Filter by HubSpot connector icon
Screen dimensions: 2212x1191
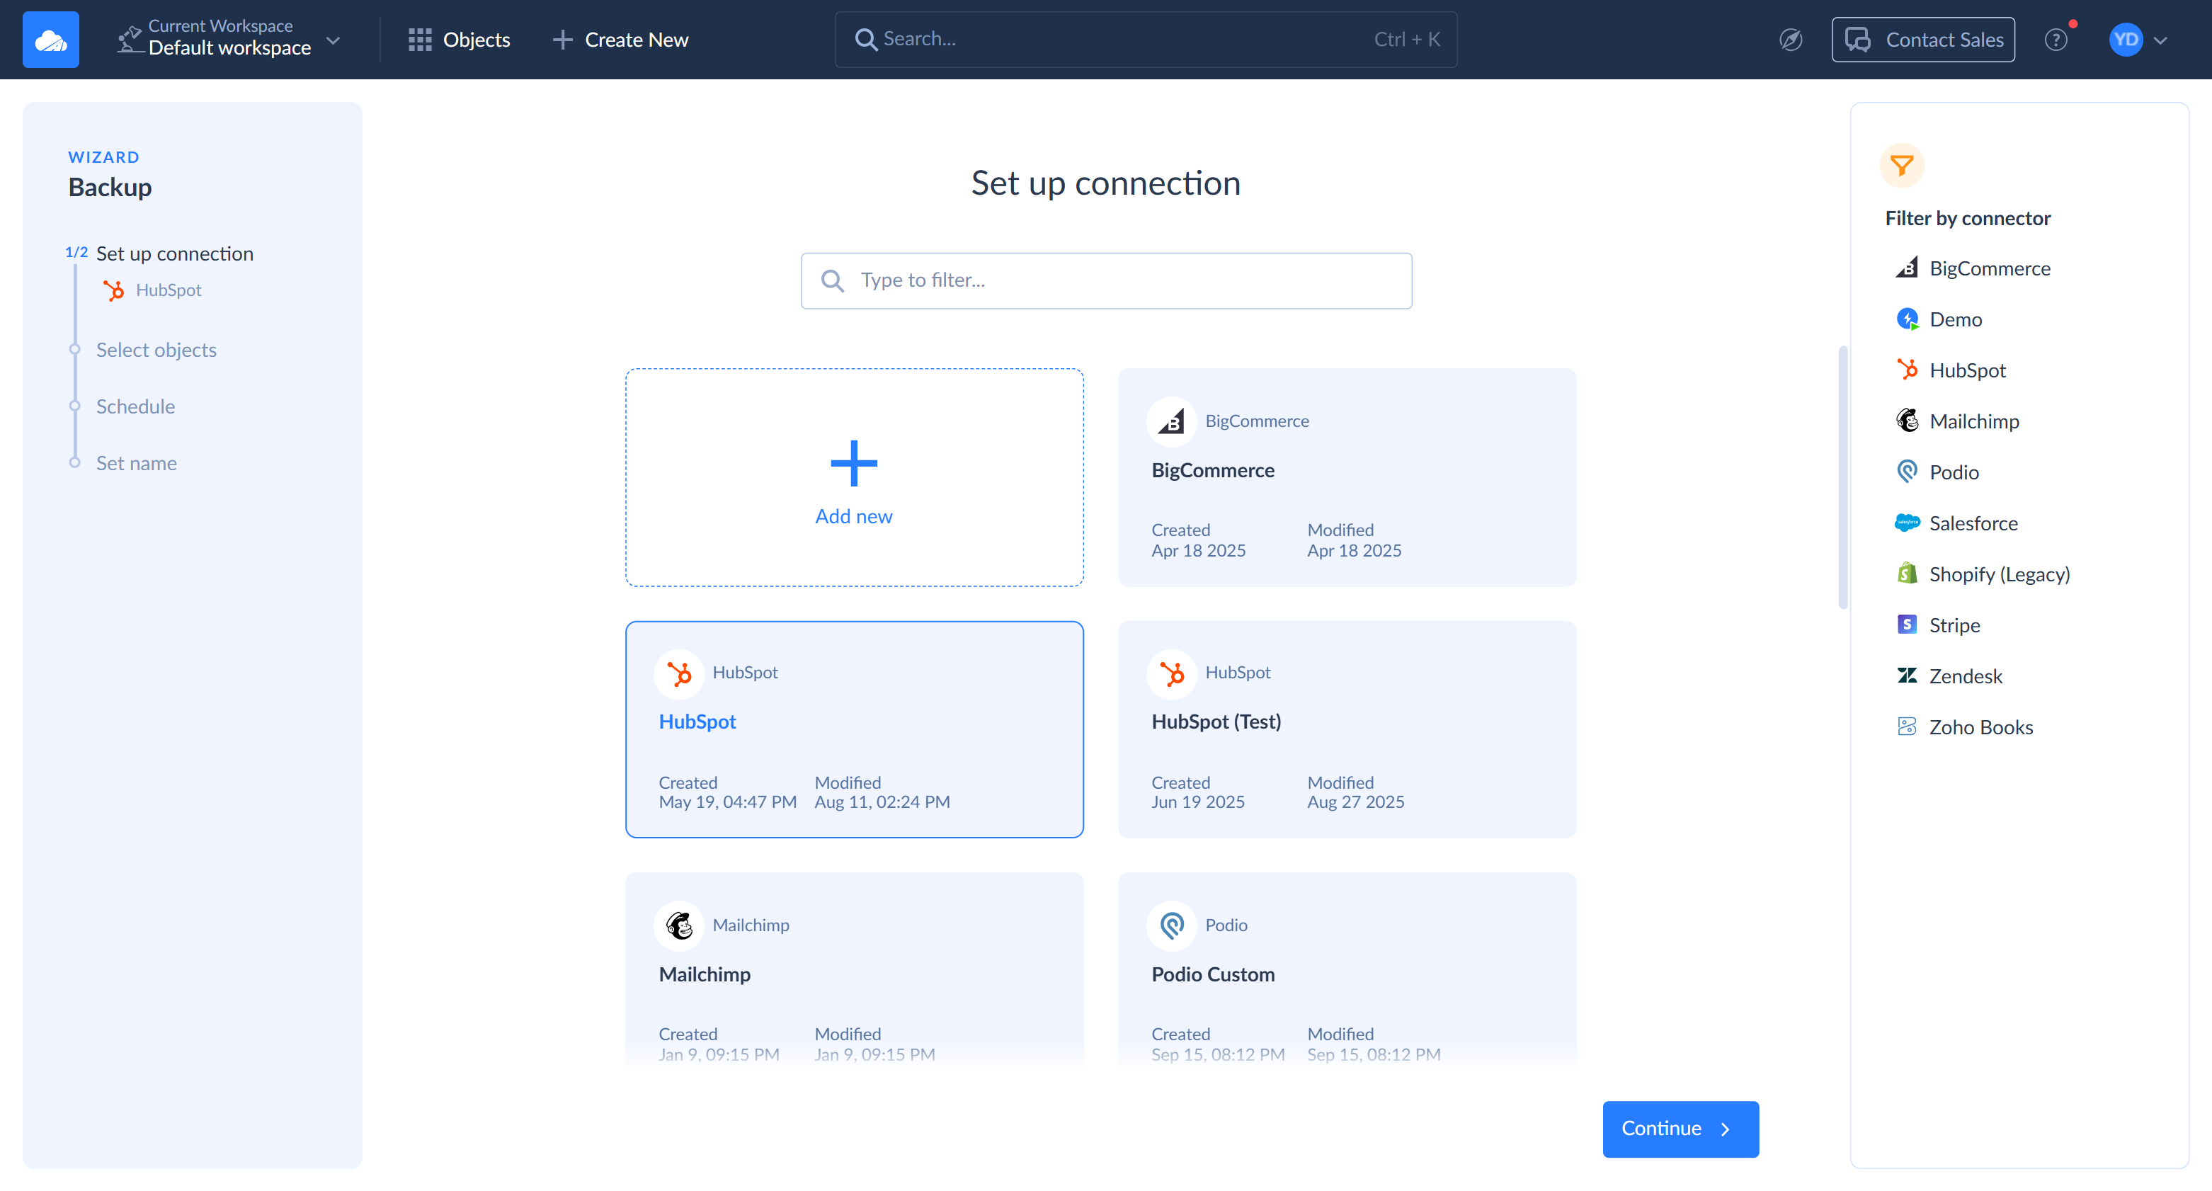1906,370
